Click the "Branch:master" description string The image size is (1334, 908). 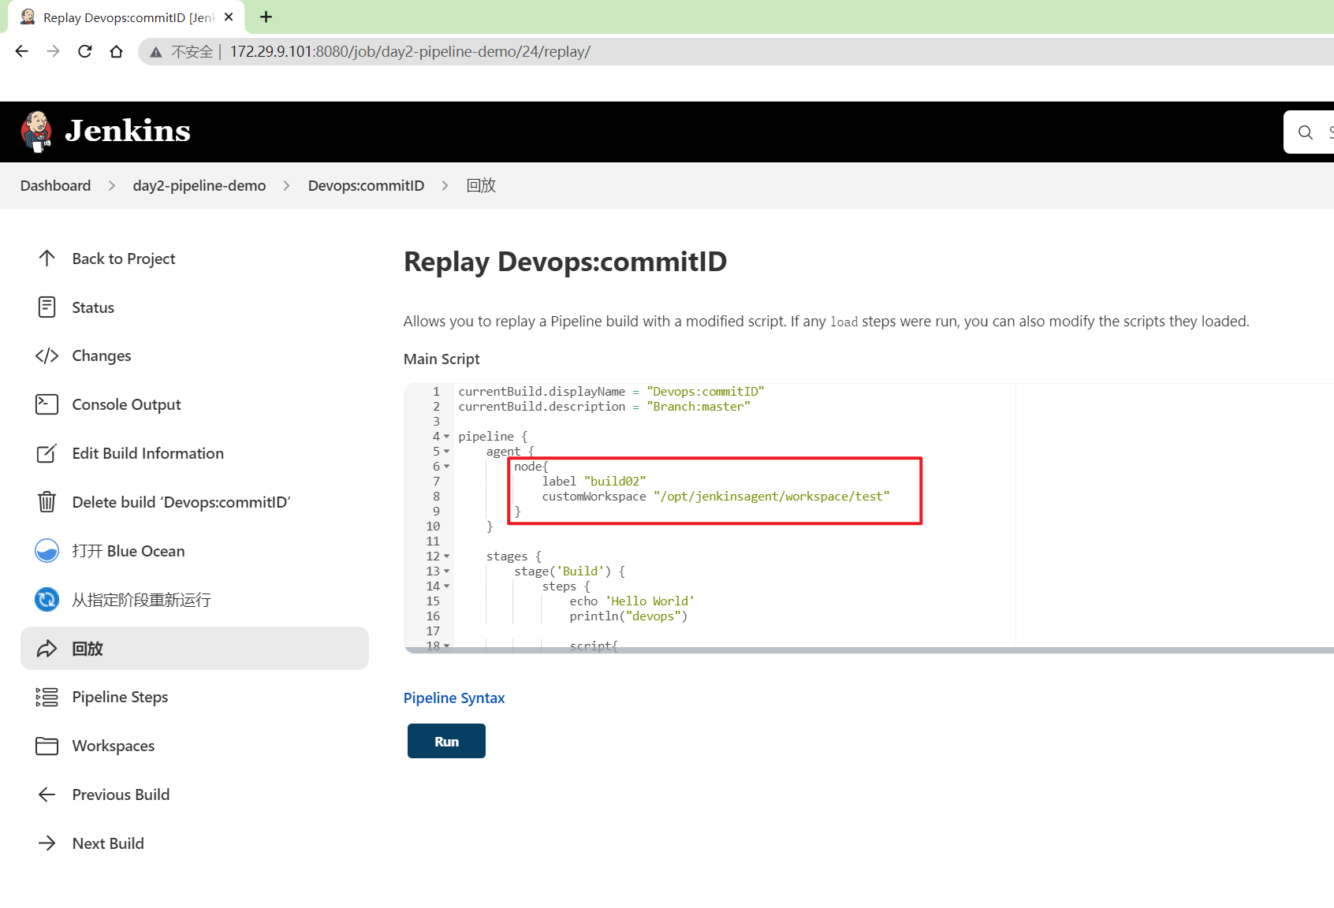click(x=699, y=407)
